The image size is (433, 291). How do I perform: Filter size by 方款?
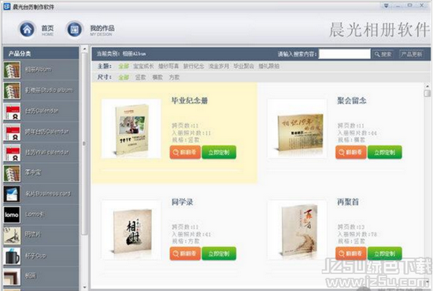coord(174,78)
